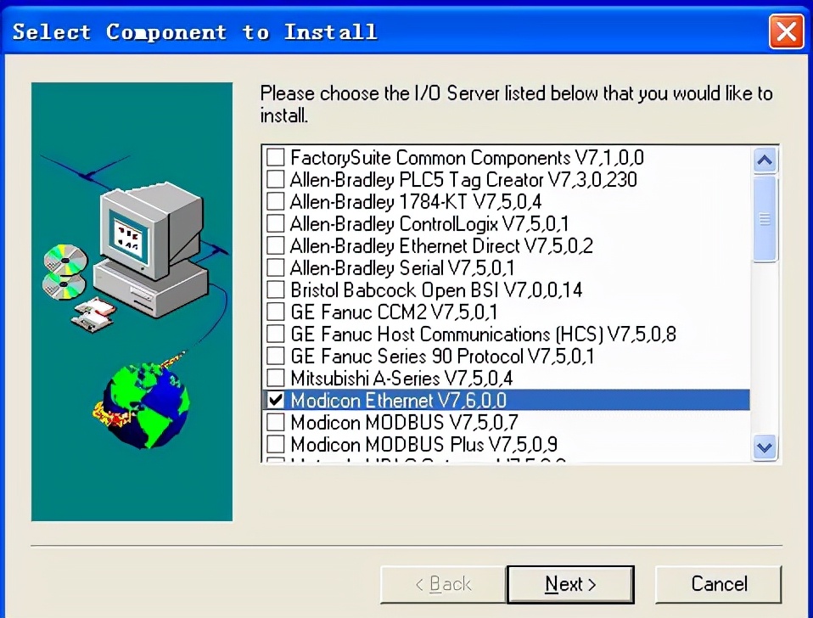Check FactorySuite Common Components checkbox
813x618 pixels.
(x=275, y=156)
